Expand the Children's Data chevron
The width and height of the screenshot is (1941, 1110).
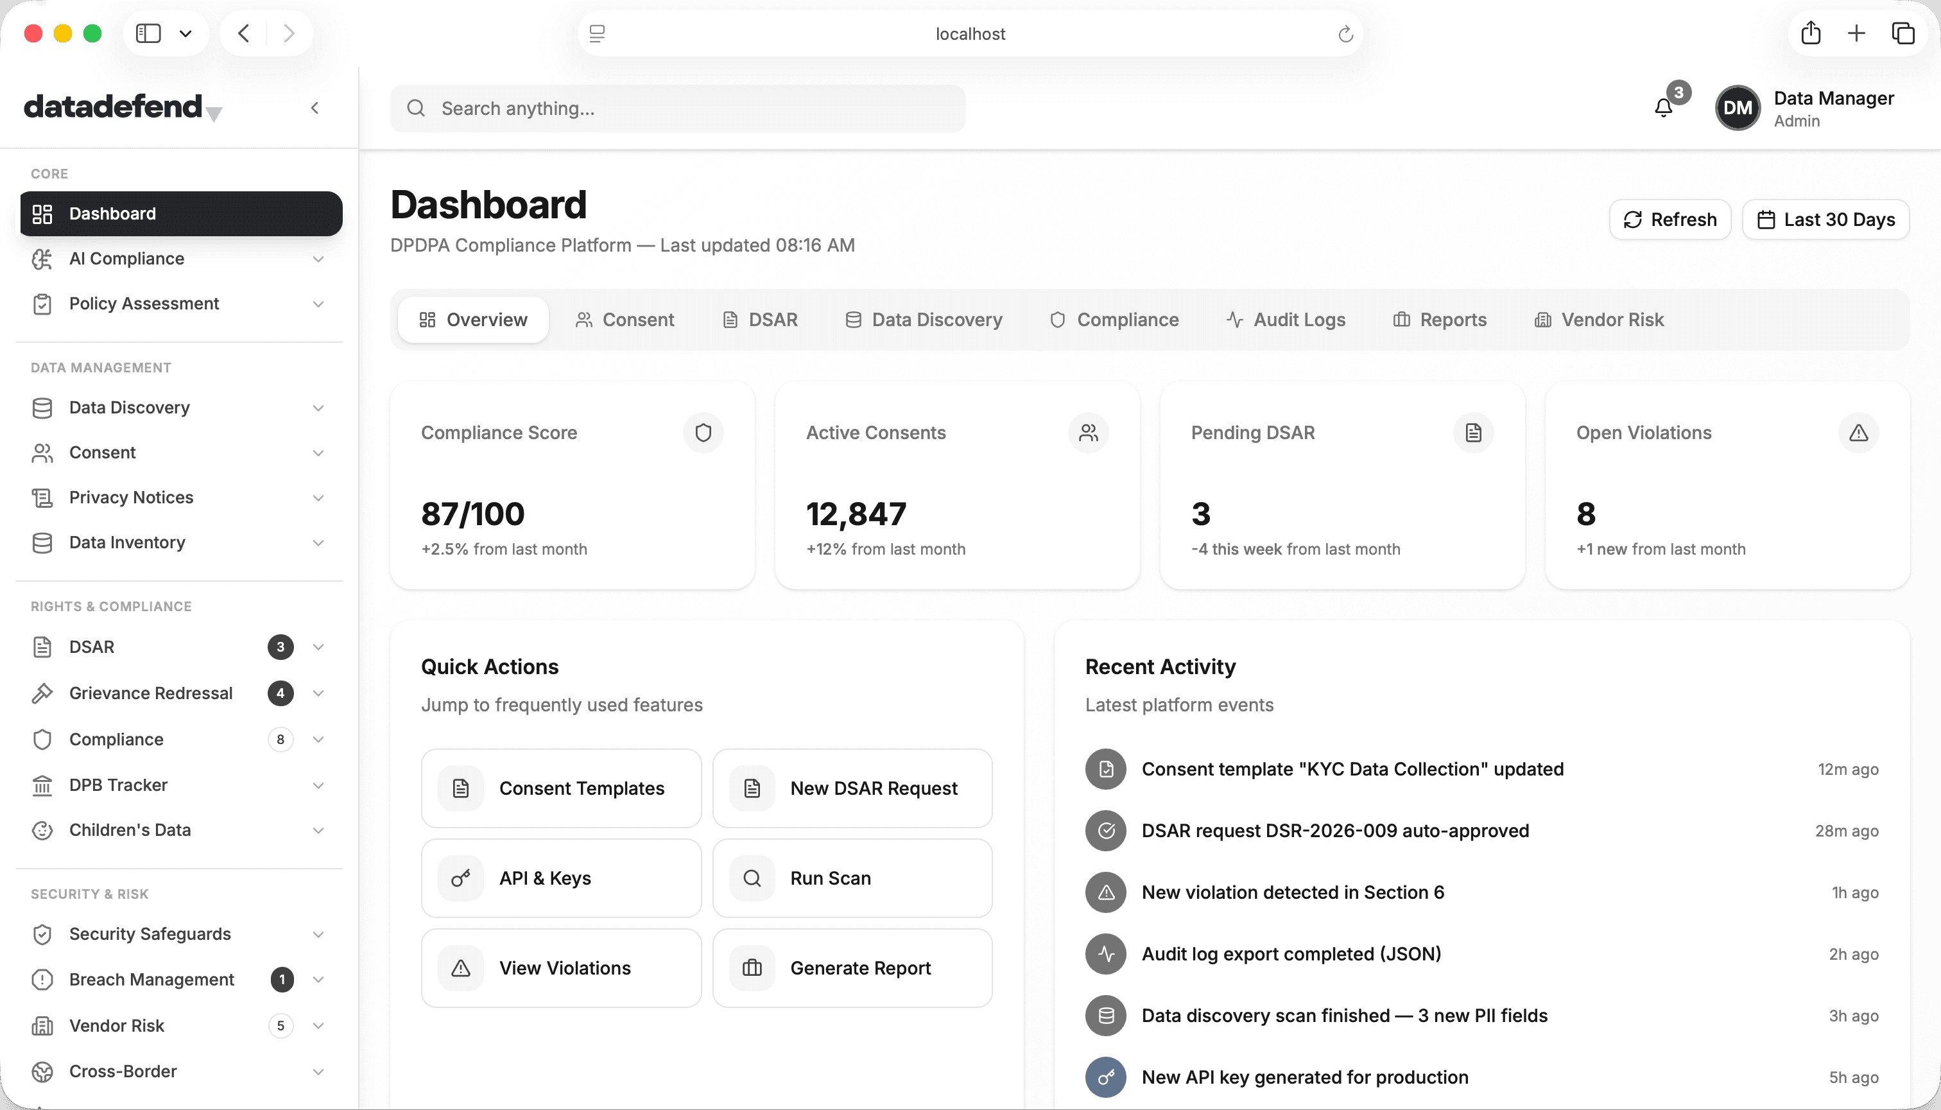318,830
